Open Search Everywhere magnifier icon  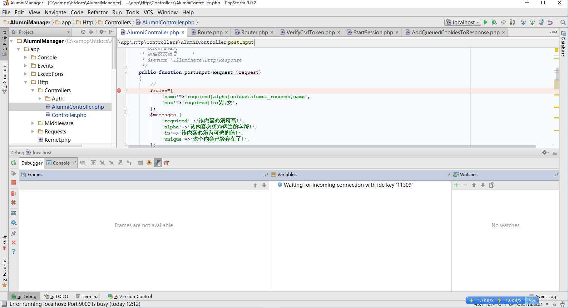coord(563,22)
